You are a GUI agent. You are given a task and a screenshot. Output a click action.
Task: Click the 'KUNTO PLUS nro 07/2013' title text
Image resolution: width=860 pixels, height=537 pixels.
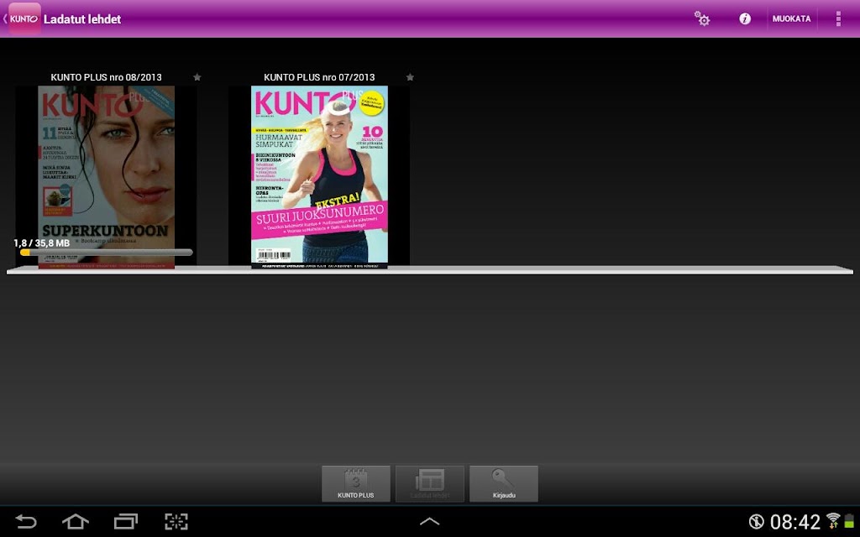click(319, 77)
